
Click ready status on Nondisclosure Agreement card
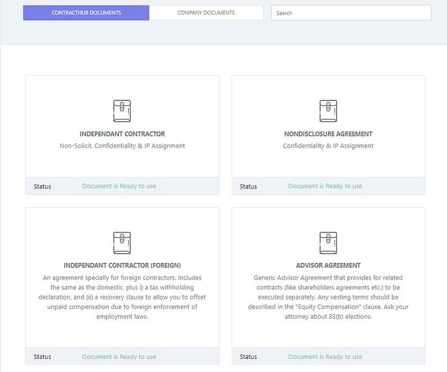325,186
